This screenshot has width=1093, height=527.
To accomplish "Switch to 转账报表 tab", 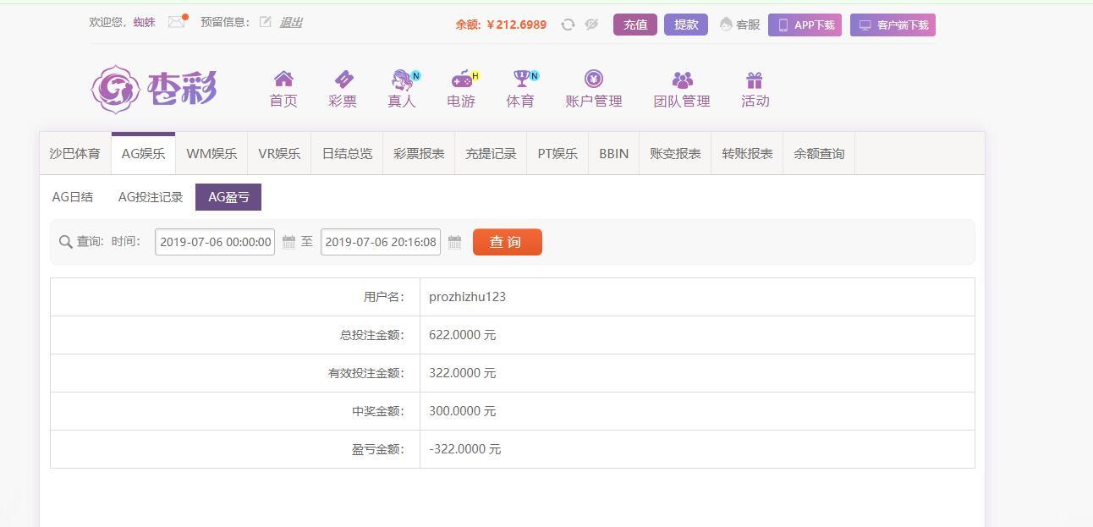I will (x=747, y=153).
